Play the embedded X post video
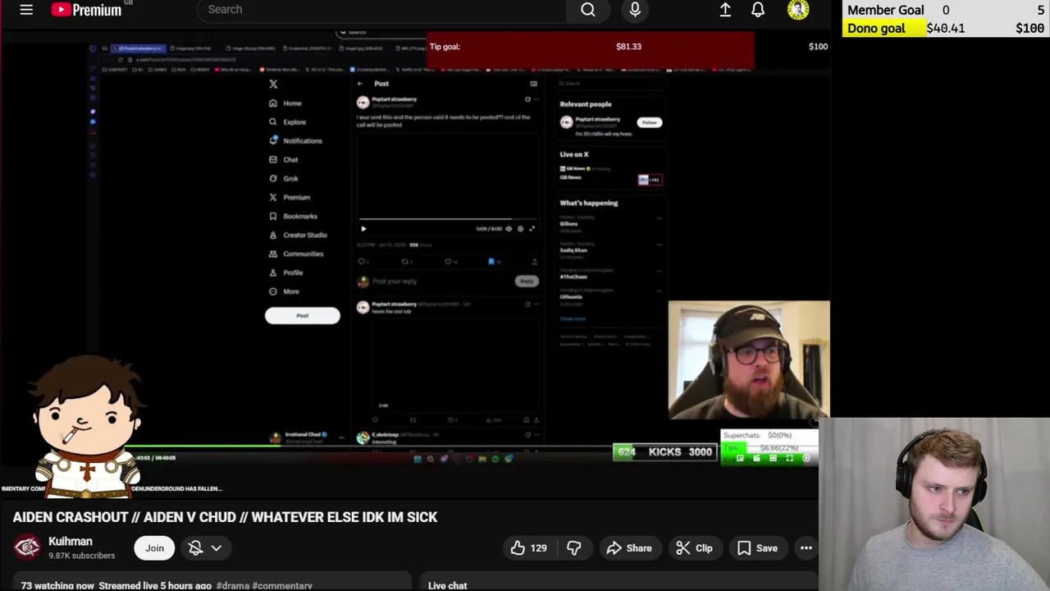 click(363, 229)
